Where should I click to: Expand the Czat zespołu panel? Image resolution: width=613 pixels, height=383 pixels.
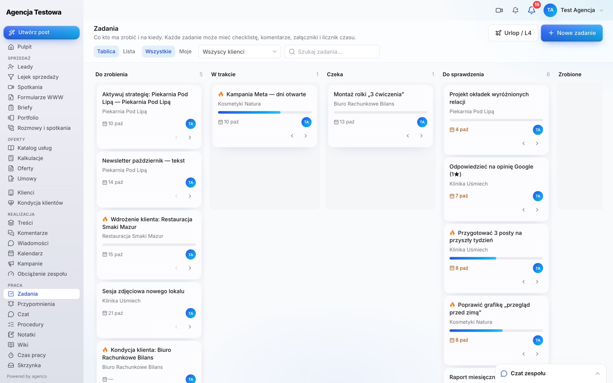click(551, 373)
